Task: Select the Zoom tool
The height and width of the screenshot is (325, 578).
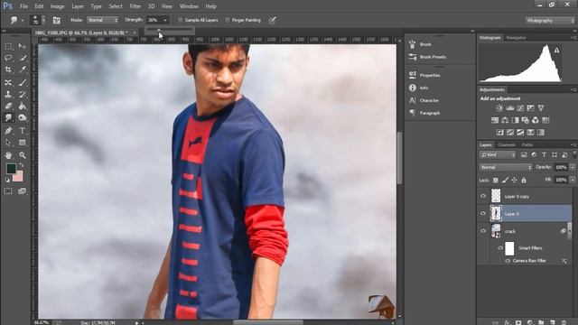Action: click(22, 155)
